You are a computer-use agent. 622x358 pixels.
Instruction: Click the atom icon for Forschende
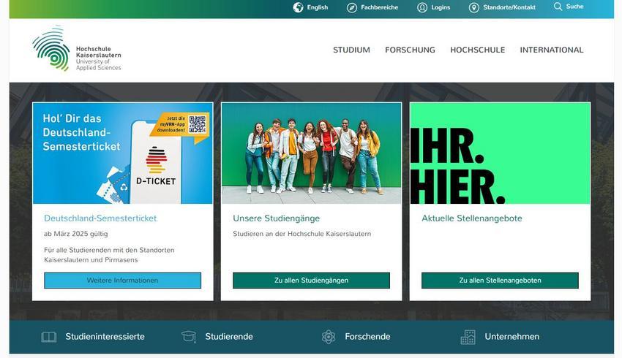329,337
